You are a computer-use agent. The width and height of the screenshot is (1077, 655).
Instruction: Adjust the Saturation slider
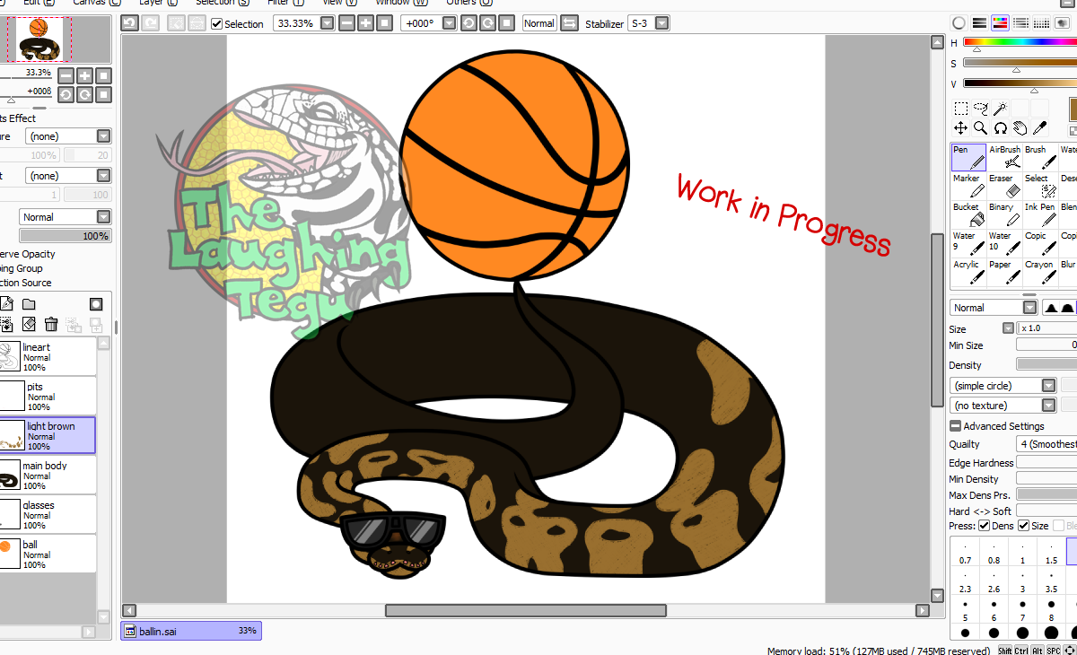coord(1020,63)
